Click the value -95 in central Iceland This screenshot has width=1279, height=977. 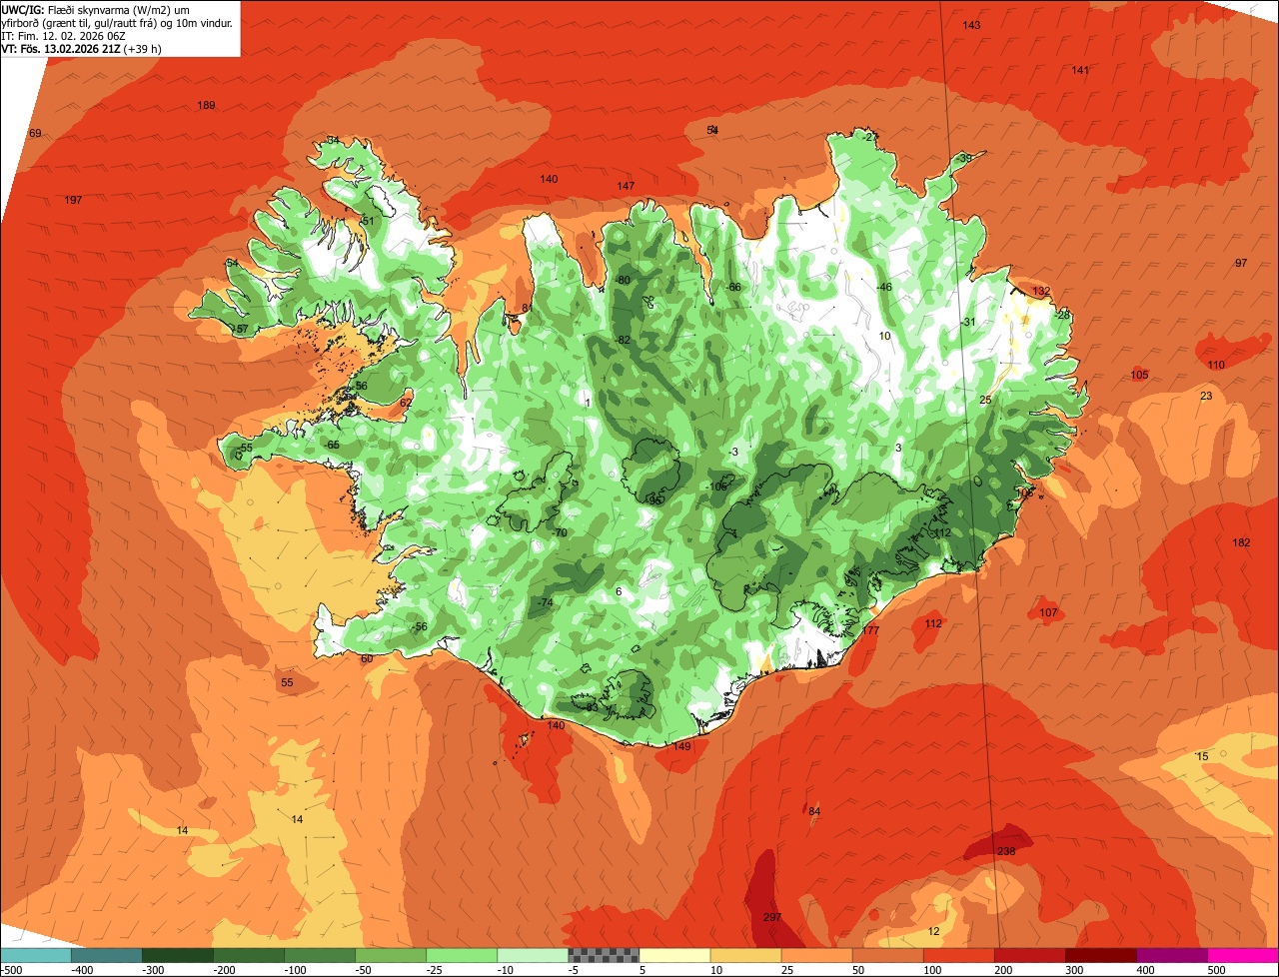(654, 499)
